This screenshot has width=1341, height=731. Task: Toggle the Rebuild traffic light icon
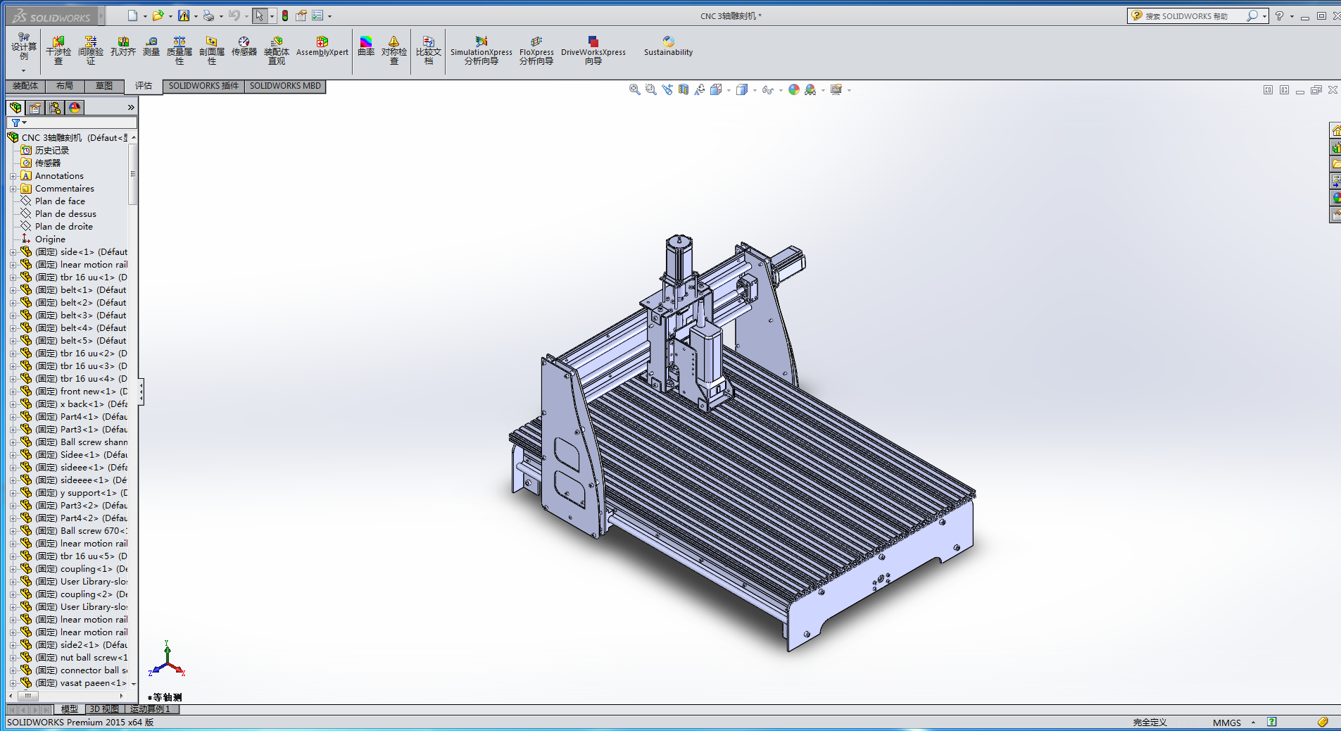[x=285, y=15]
